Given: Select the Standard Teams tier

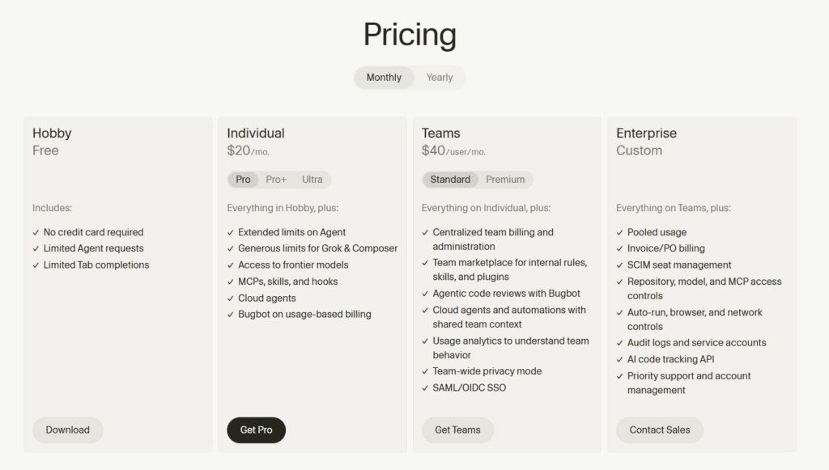Looking at the screenshot, I should tap(450, 180).
